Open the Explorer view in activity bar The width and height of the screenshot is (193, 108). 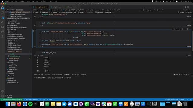click(x=2, y=8)
